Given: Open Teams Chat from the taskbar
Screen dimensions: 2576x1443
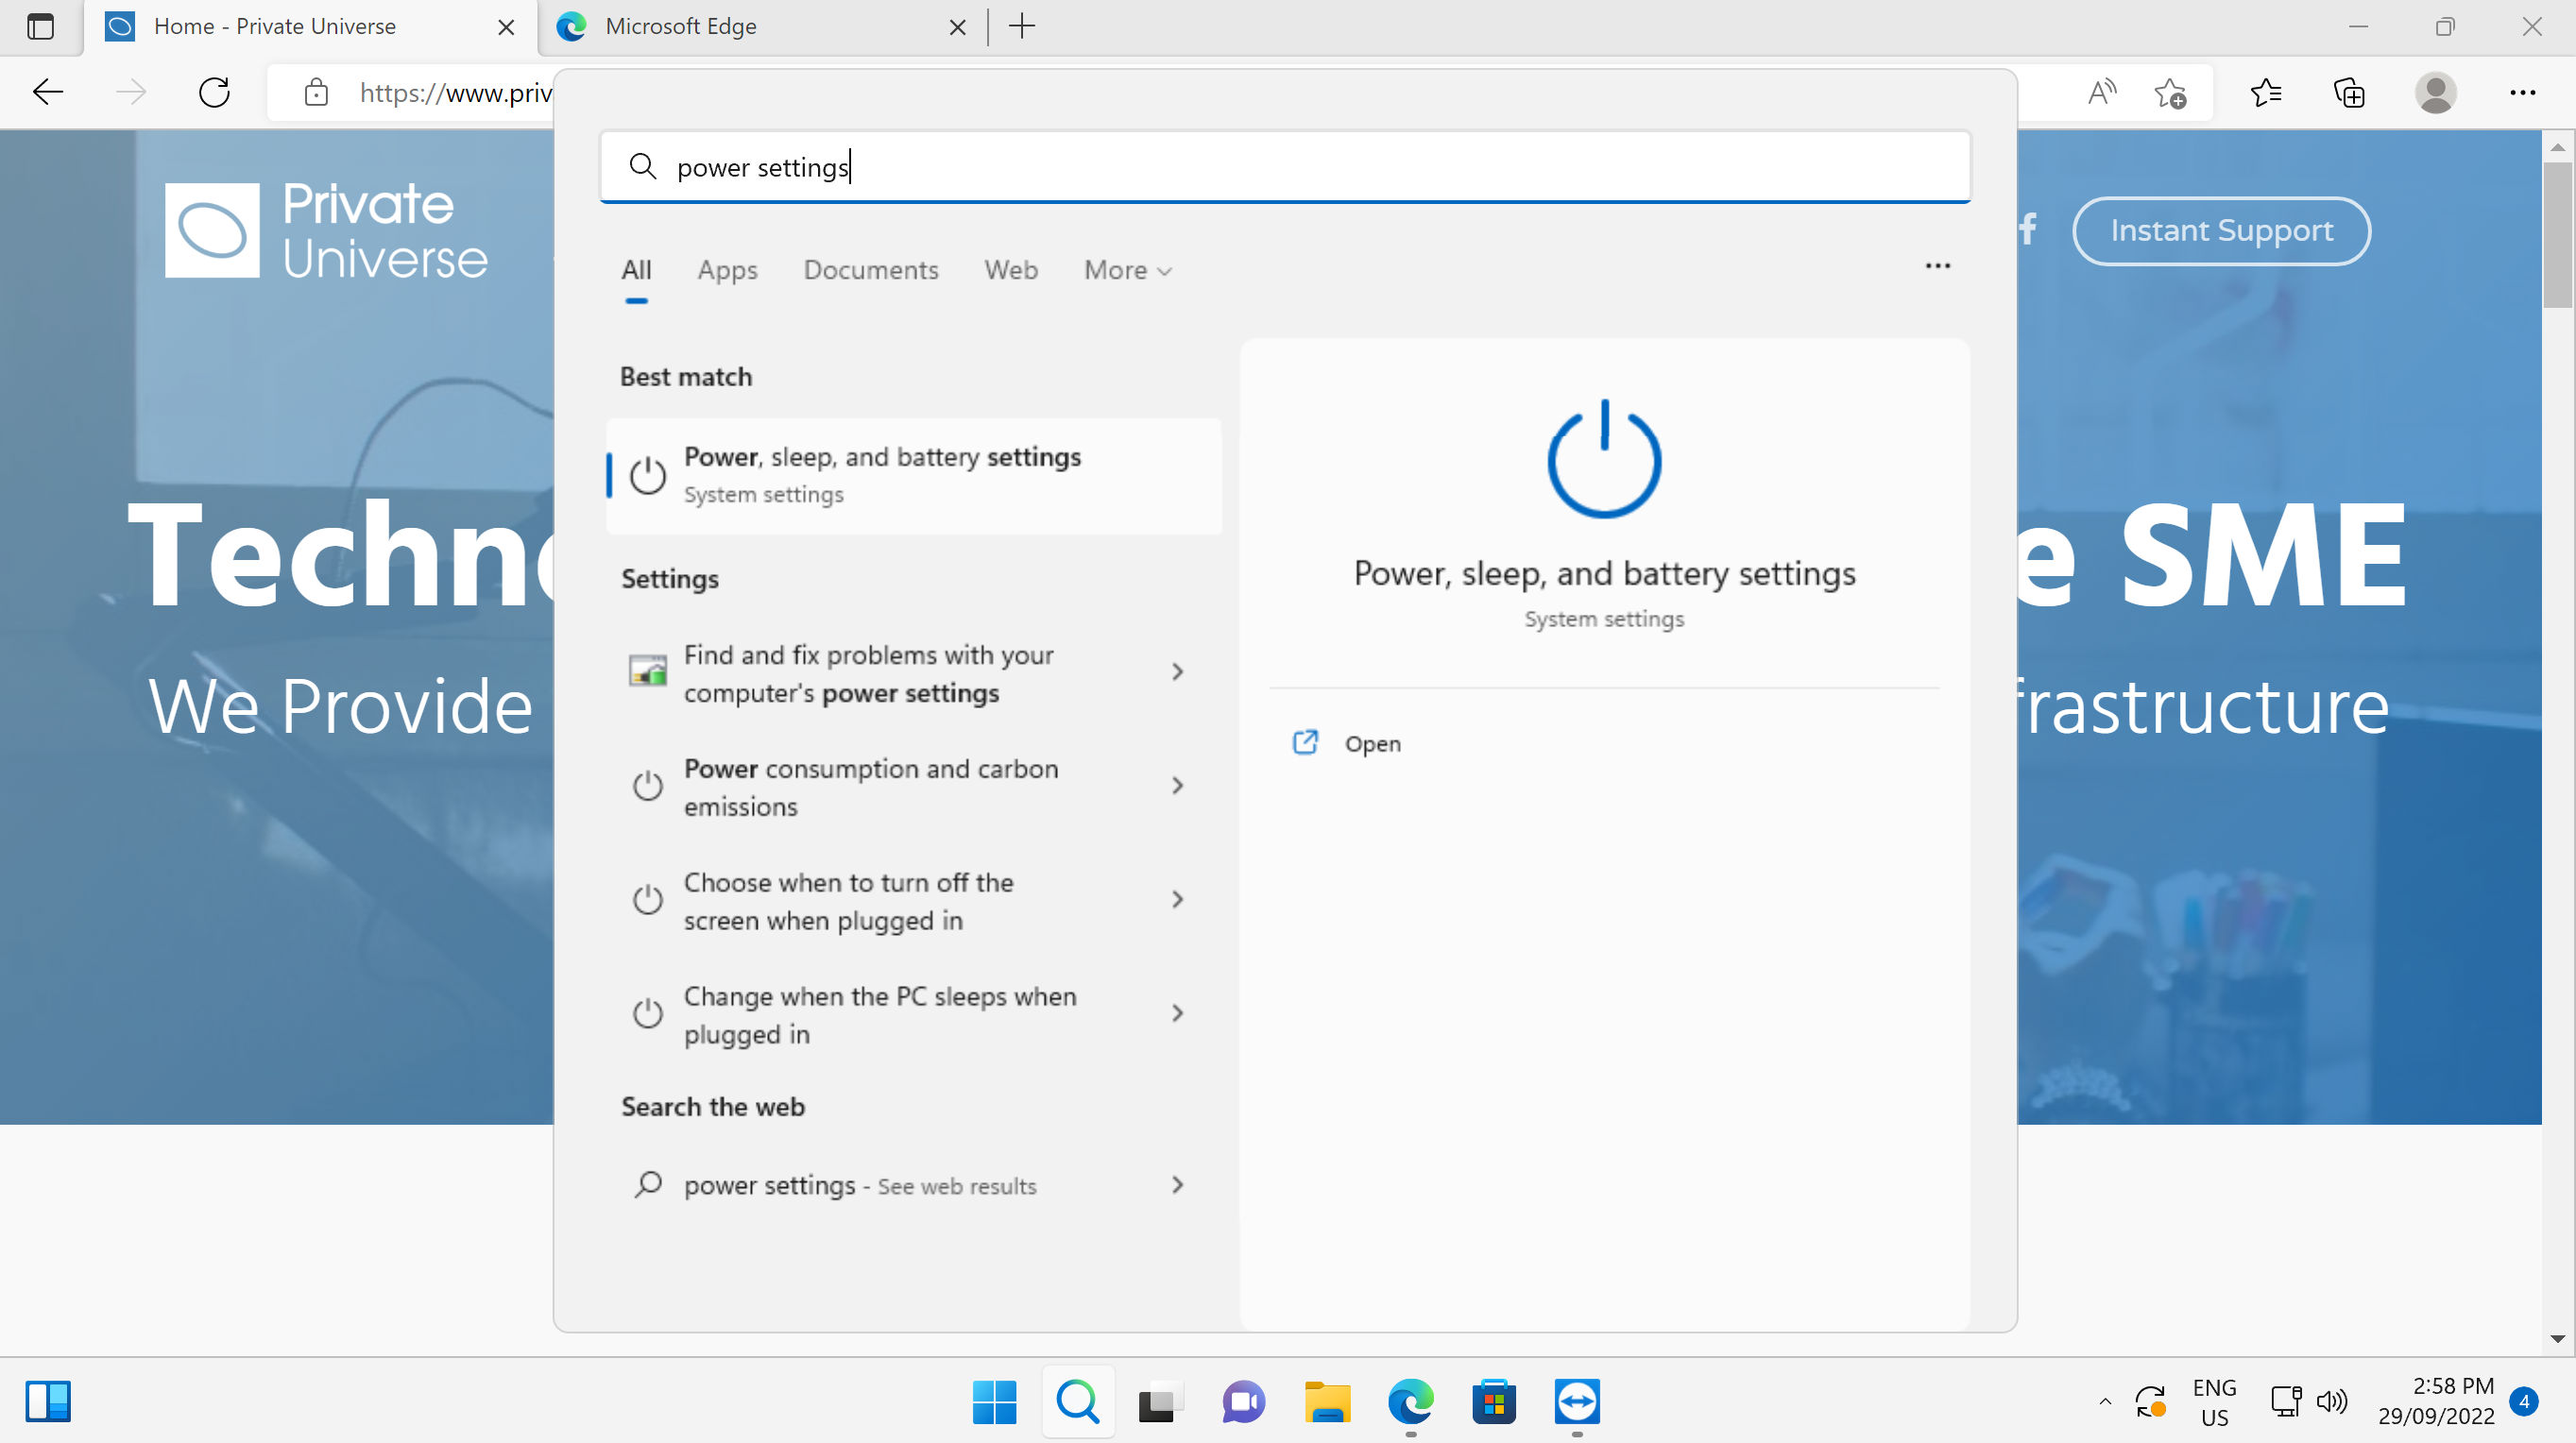Looking at the screenshot, I should (1243, 1402).
